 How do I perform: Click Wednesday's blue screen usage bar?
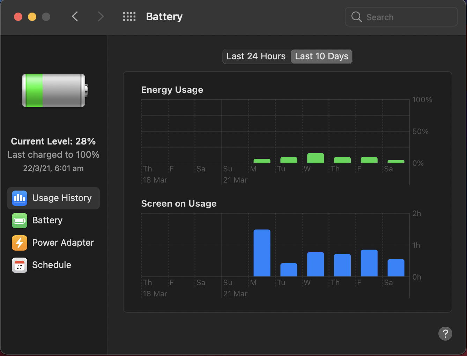coord(316,264)
